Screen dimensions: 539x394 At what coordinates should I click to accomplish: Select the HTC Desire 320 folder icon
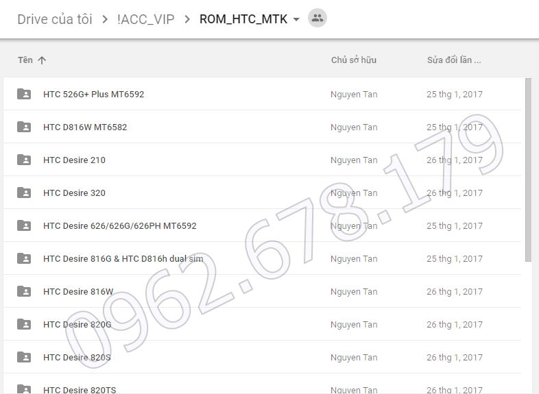[x=24, y=193]
